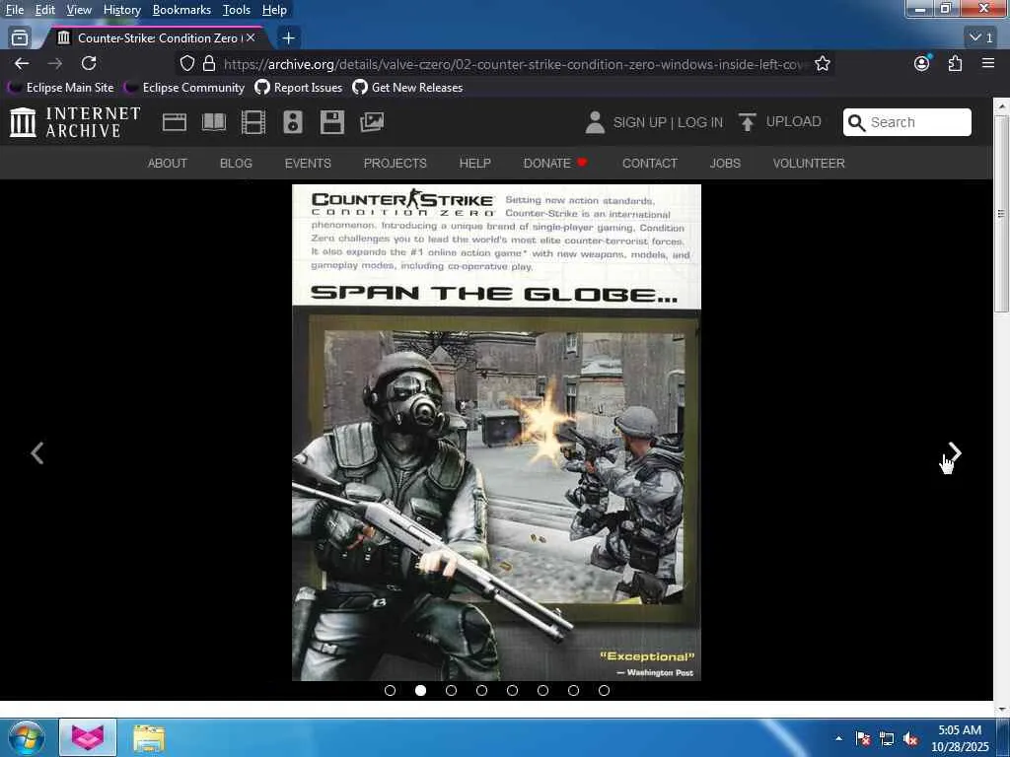
Task: Open the PROJECTS link
Action: tap(395, 164)
